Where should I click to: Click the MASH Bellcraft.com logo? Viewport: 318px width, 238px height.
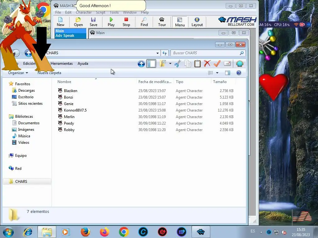pyautogui.click(x=237, y=21)
